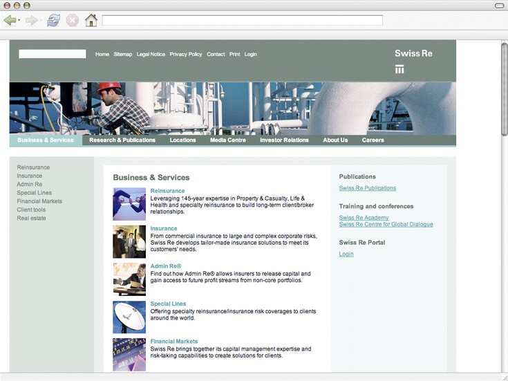Switch to the Careers tab
This screenshot has height=381, width=508.
point(373,140)
